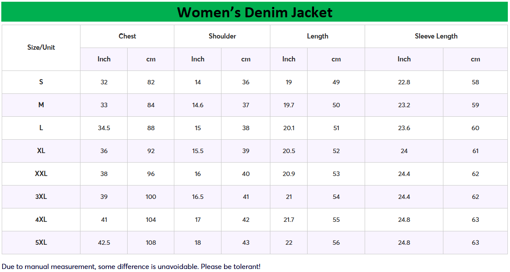
Task: Select the S size row label
Action: tap(41, 82)
